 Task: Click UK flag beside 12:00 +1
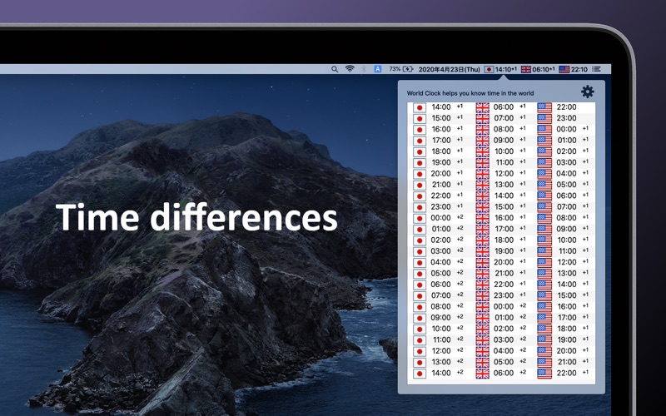tap(482, 174)
